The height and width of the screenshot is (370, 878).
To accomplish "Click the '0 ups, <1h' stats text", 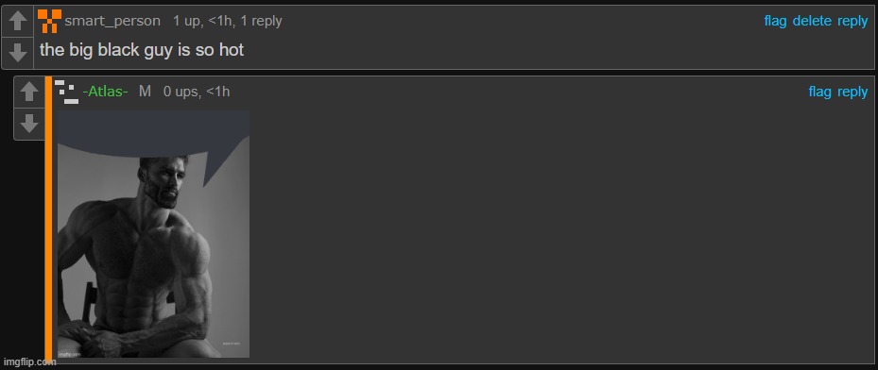I will click(x=197, y=92).
